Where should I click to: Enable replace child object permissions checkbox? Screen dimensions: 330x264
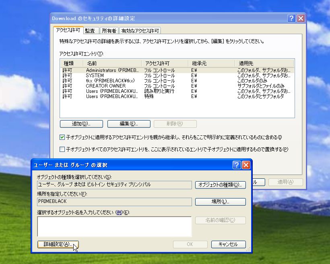62,149
